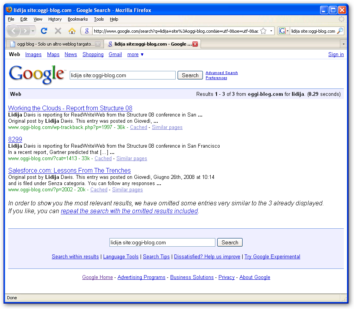
Task: View Cached copy of ?p=2002 result
Action: [x=99, y=189]
